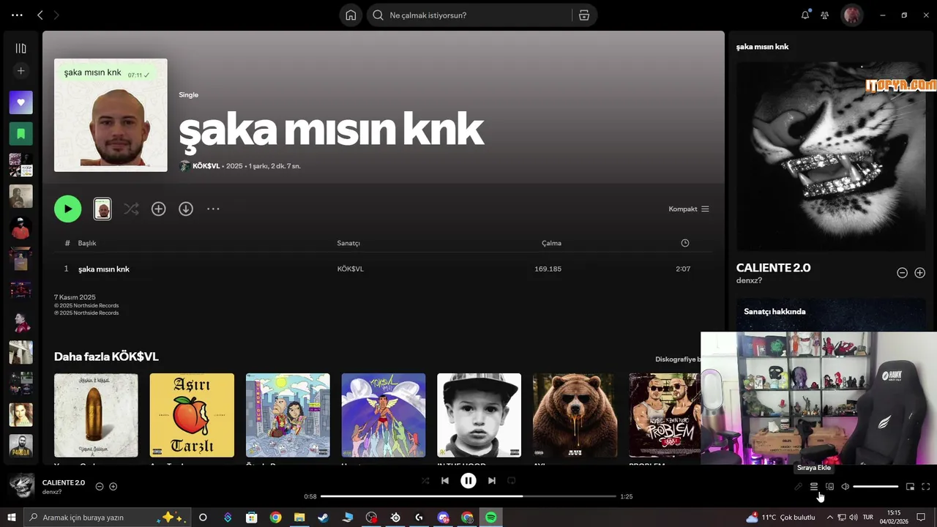This screenshot has height=527, width=937.
Task: Show hidden system tray icons chevron
Action: point(829,517)
